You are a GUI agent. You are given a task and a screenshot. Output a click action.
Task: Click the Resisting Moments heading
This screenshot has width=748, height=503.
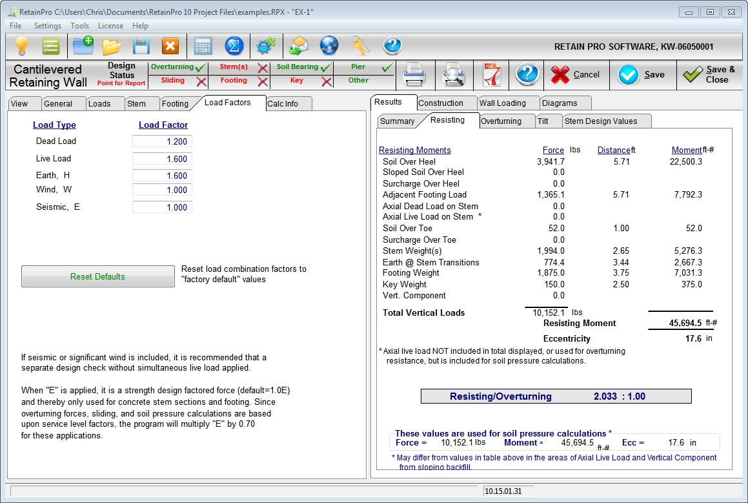pyautogui.click(x=414, y=150)
